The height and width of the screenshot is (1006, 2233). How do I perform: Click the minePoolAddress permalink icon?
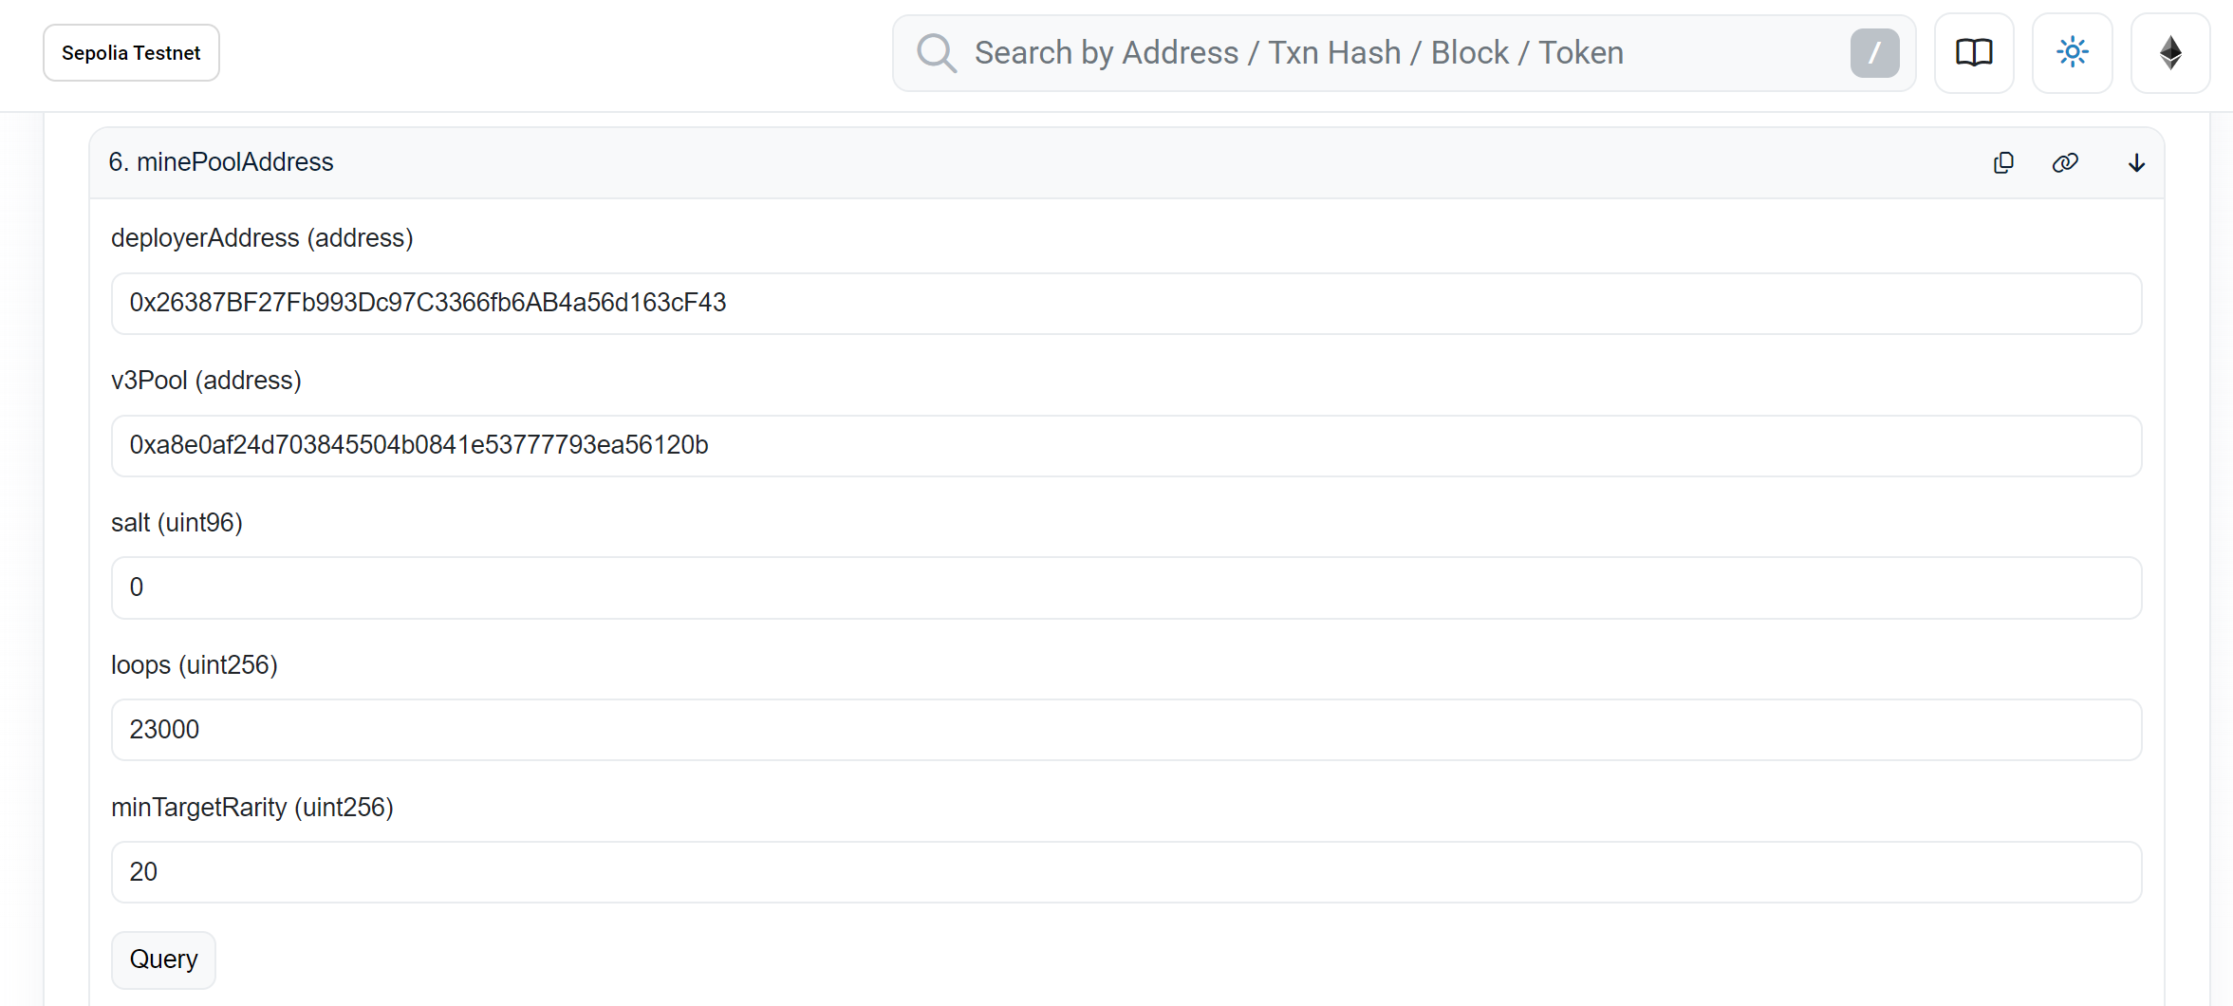coord(2065,163)
